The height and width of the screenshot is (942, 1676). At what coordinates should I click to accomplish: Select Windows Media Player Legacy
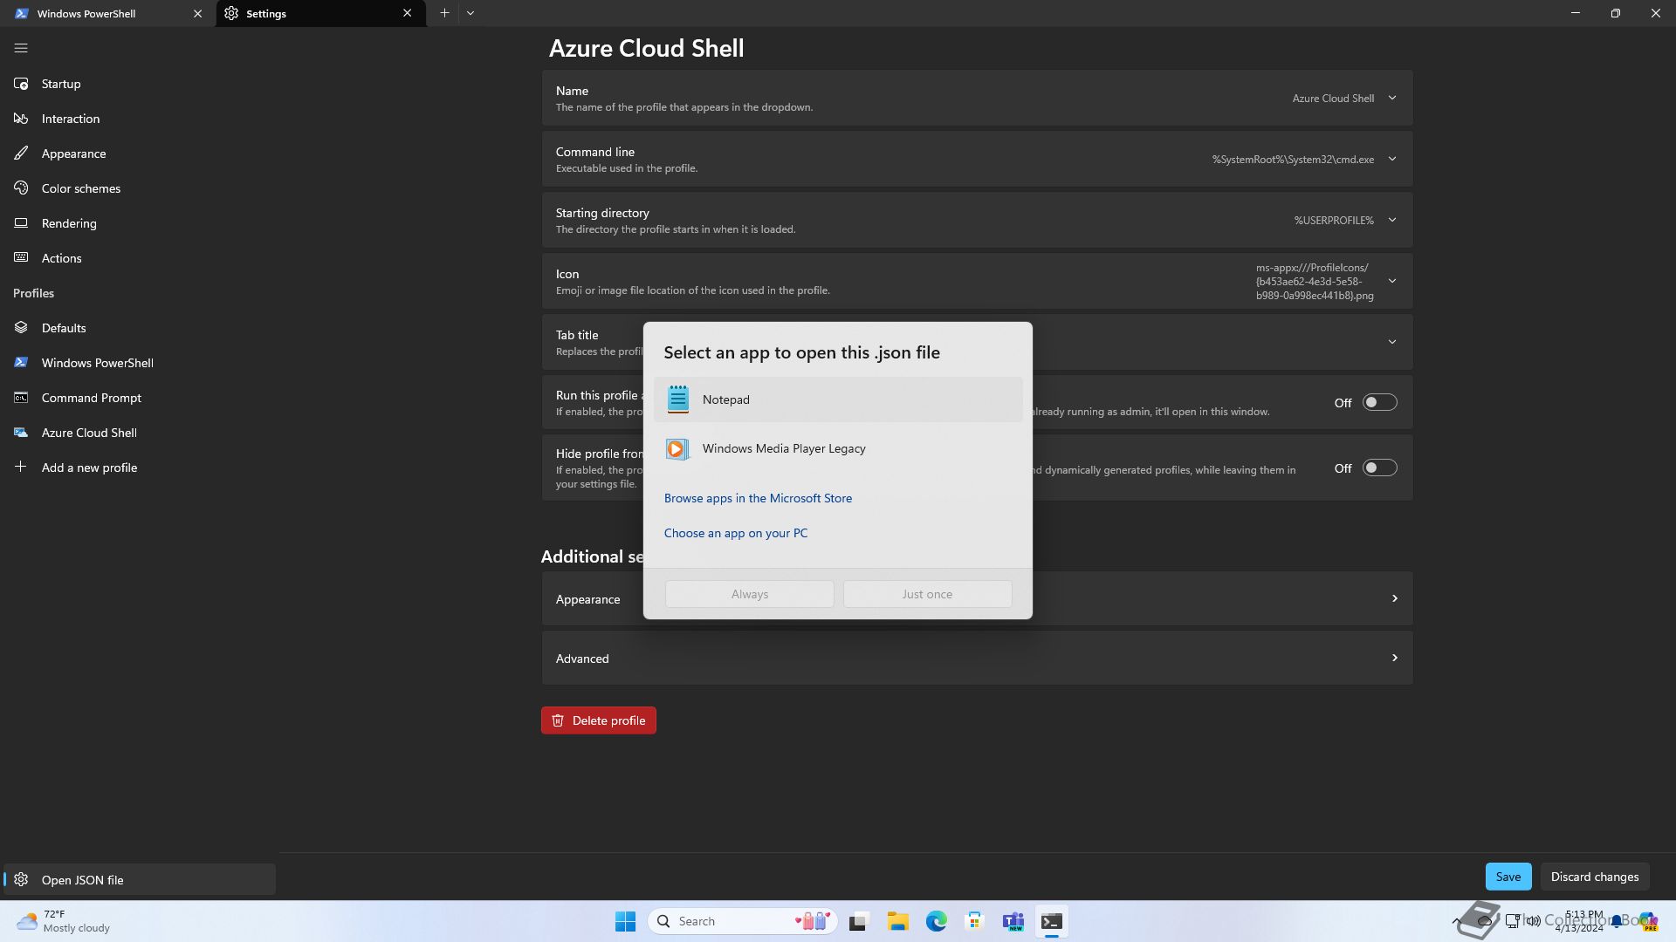pyautogui.click(x=838, y=448)
